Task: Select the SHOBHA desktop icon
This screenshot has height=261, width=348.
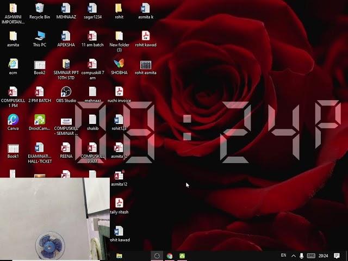Action: click(x=119, y=66)
